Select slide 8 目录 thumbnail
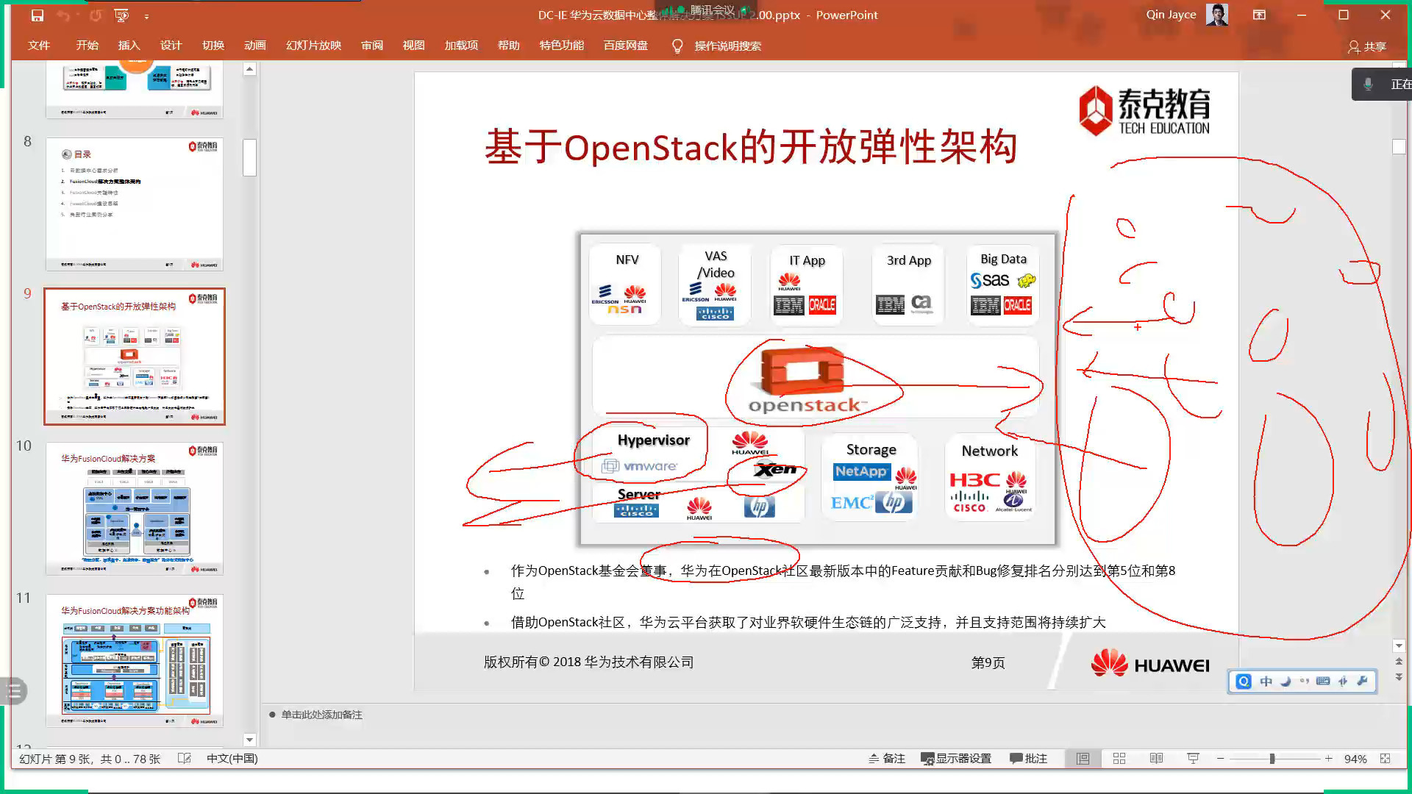The image size is (1412, 794). coord(135,204)
